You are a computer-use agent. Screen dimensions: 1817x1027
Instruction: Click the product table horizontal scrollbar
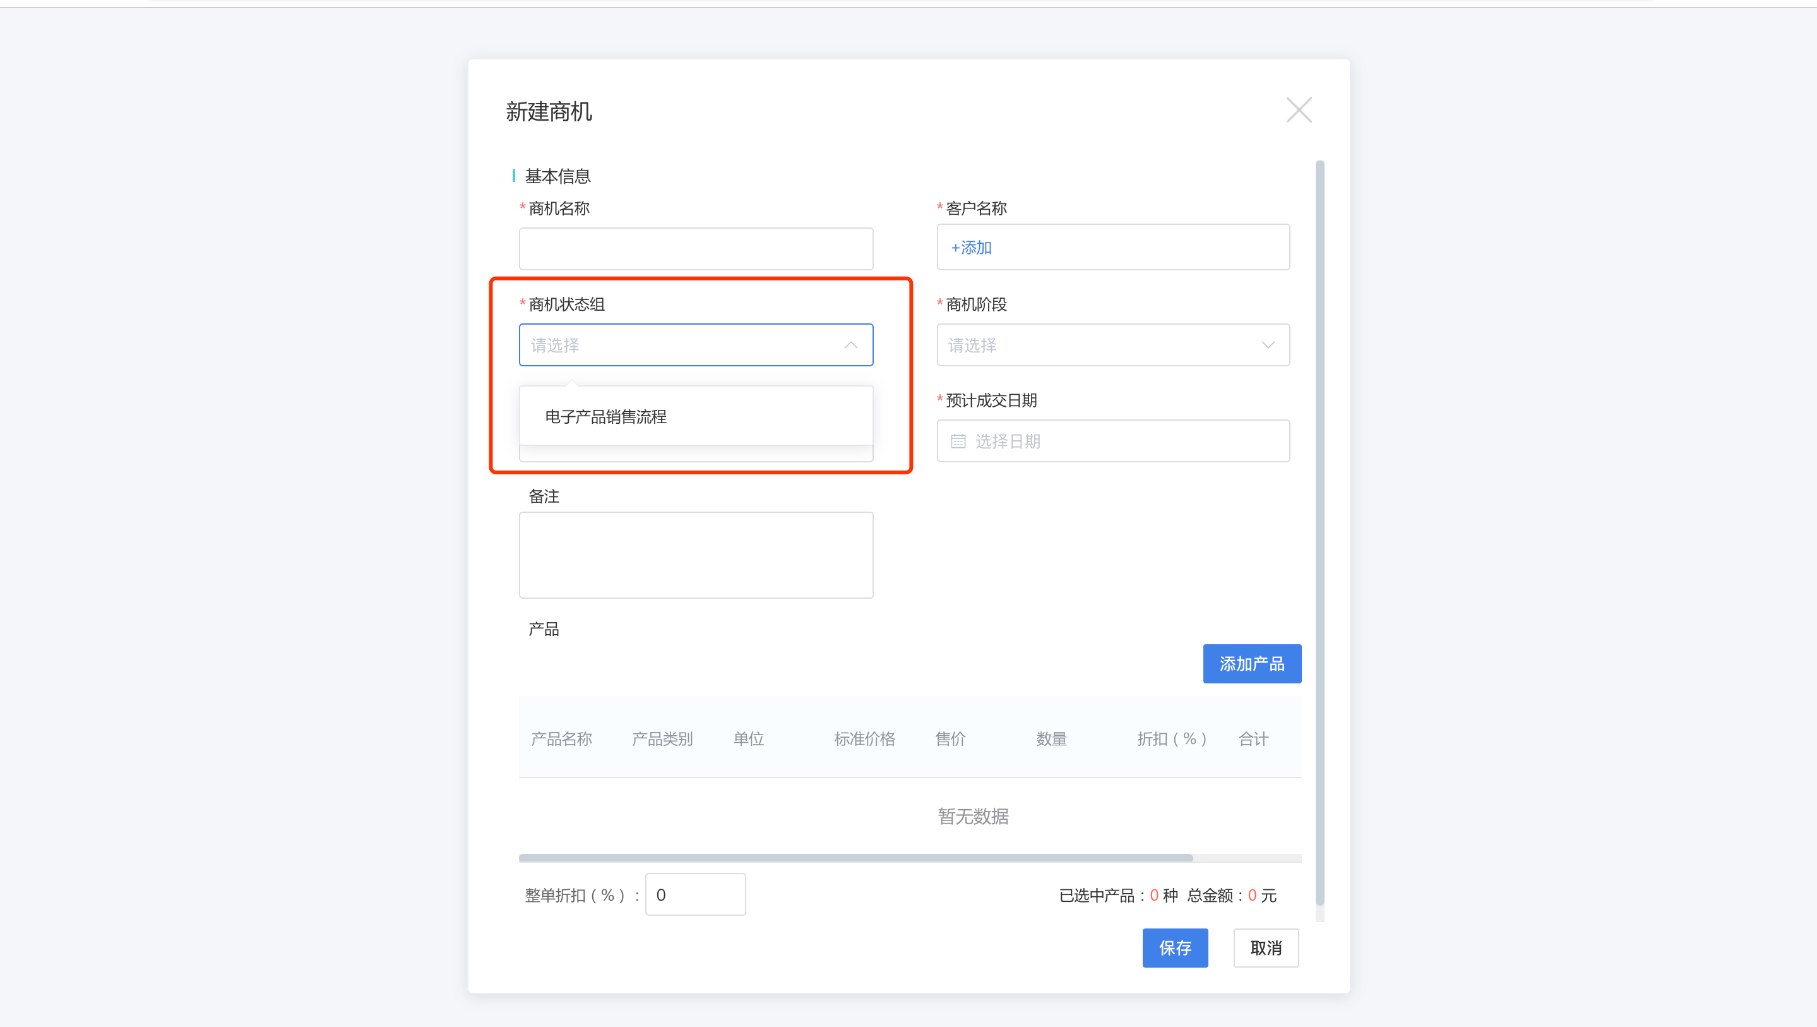tap(855, 858)
